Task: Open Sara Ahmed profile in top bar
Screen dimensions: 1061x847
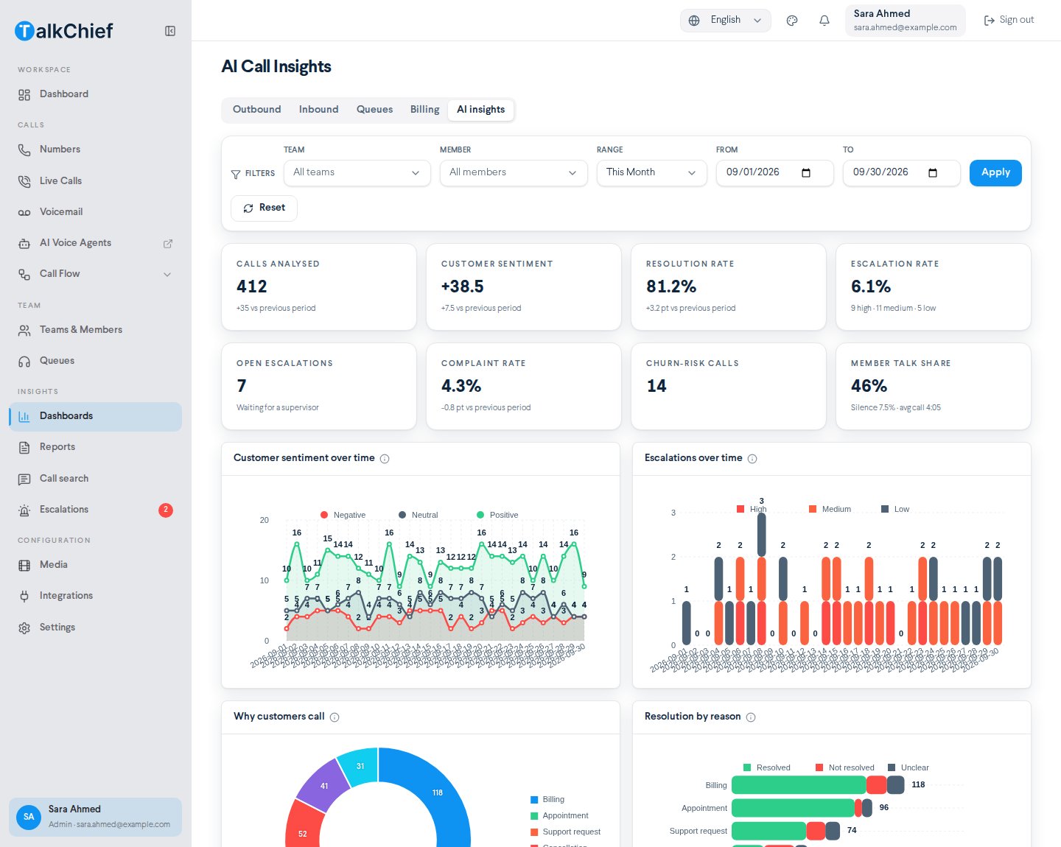Action: (x=906, y=21)
